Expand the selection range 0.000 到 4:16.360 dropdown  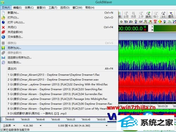pos(107,126)
